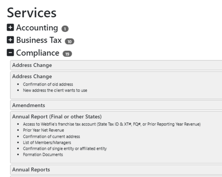222x177 pixels.
Task: Select the expanded Address Change panel title
Action: pos(32,76)
